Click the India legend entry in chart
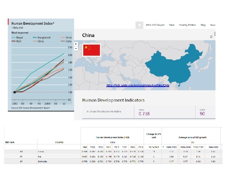Viewport: 234px width, 176px height. (x=66, y=41)
